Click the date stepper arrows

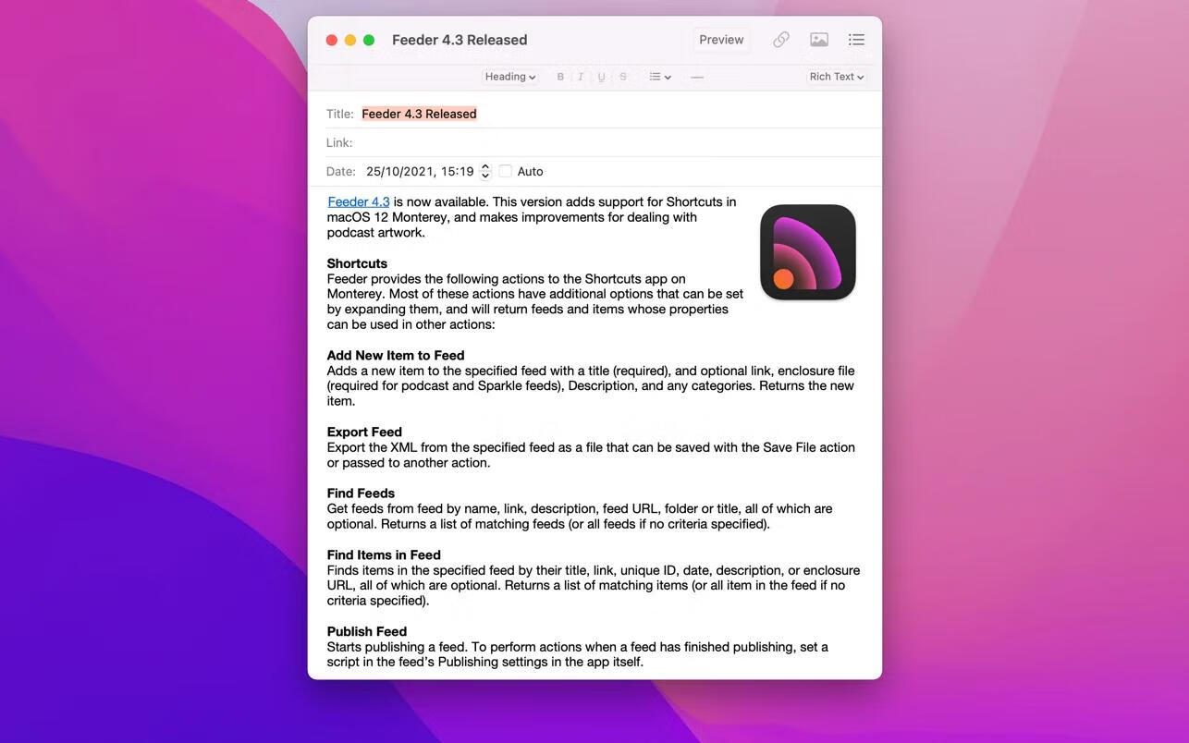pos(485,171)
